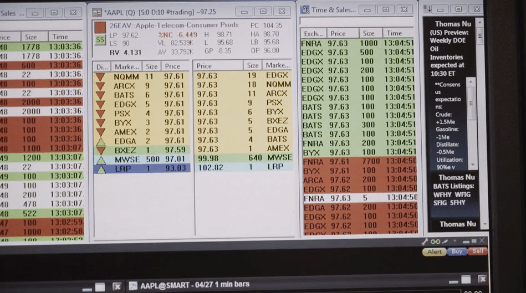Select the 'EDGA 97.62 200' trade row
The image size is (526, 293).
pos(360,207)
